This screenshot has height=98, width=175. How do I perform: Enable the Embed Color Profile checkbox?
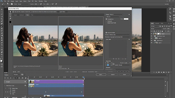pyautogui.click(x=106, y=23)
